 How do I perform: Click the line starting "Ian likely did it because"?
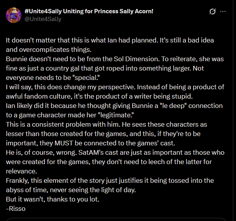[x=114, y=106]
